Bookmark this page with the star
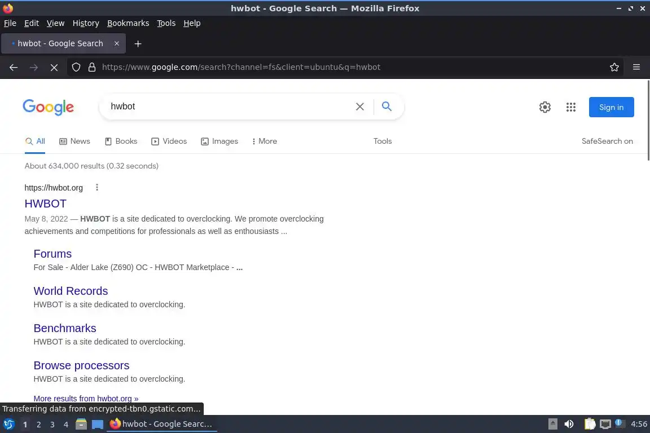Screen dimensions: 650x433 click(x=614, y=67)
